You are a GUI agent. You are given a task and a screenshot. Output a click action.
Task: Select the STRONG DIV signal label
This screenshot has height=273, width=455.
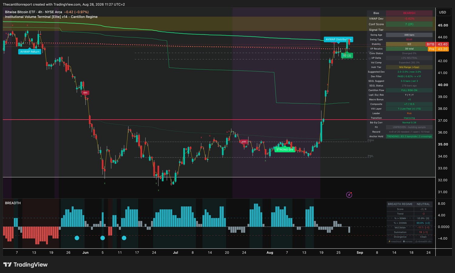[285, 149]
